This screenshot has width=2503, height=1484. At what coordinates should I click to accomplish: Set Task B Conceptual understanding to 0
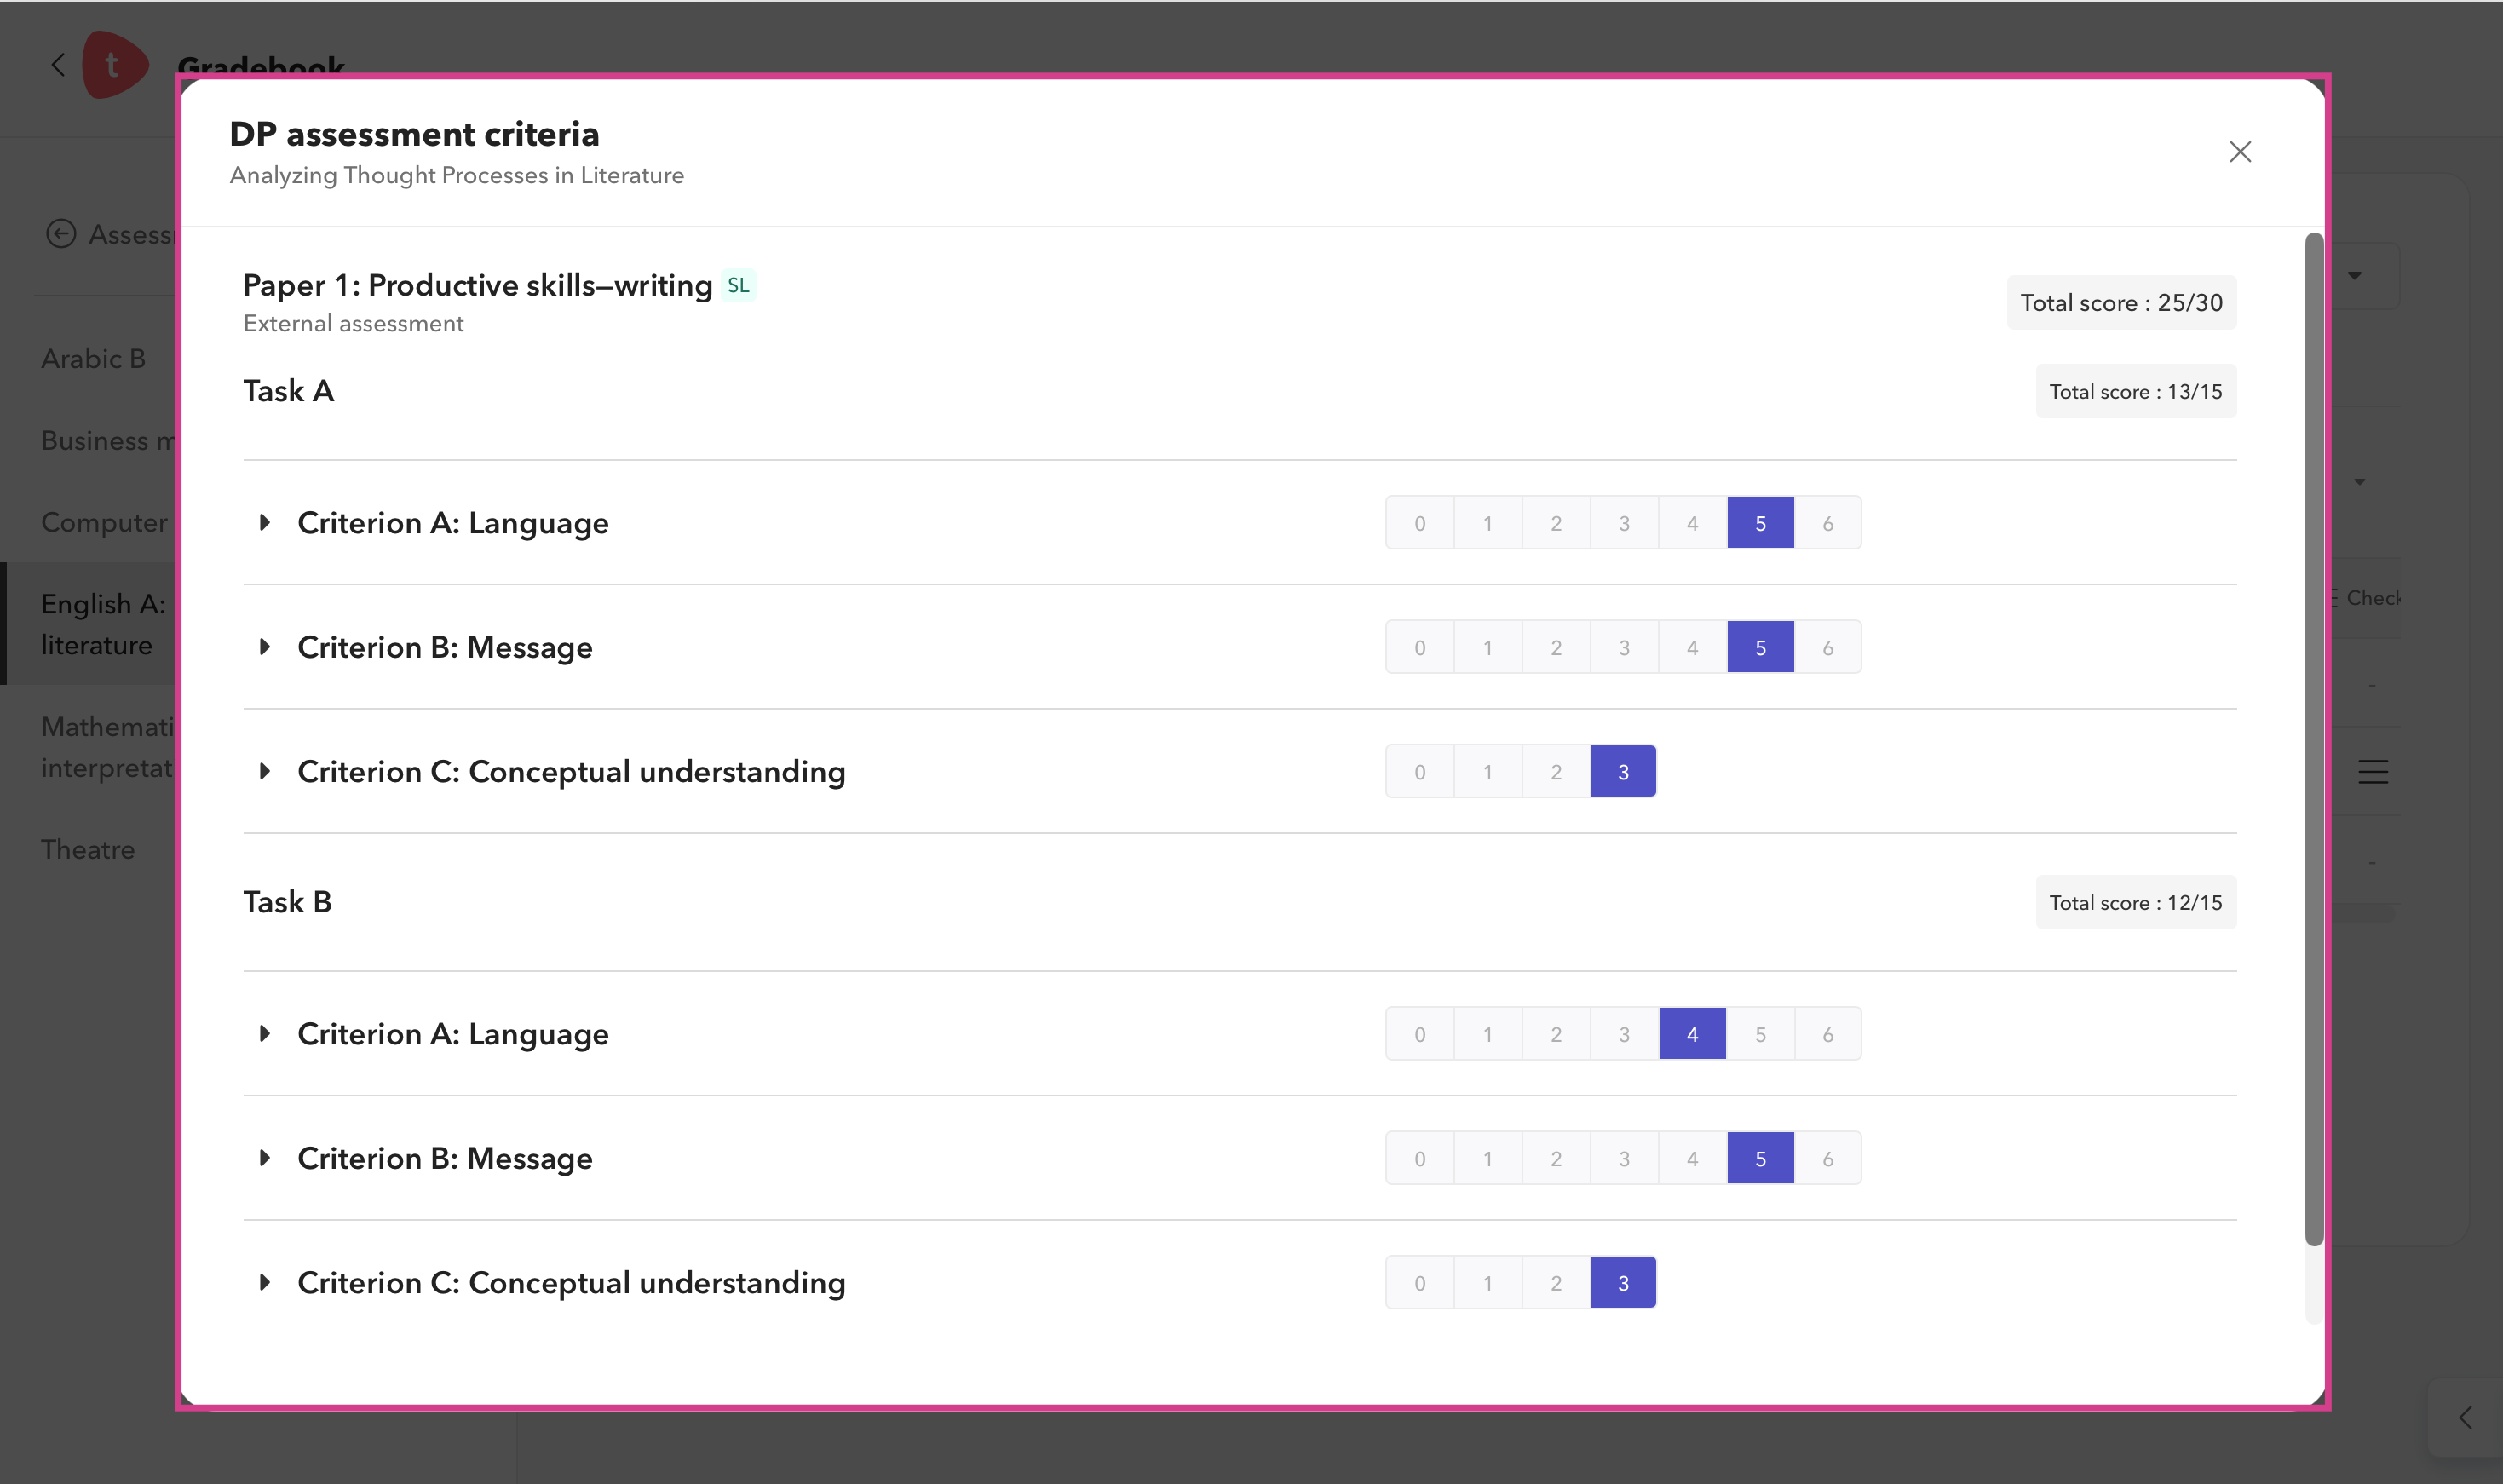coord(1420,1283)
